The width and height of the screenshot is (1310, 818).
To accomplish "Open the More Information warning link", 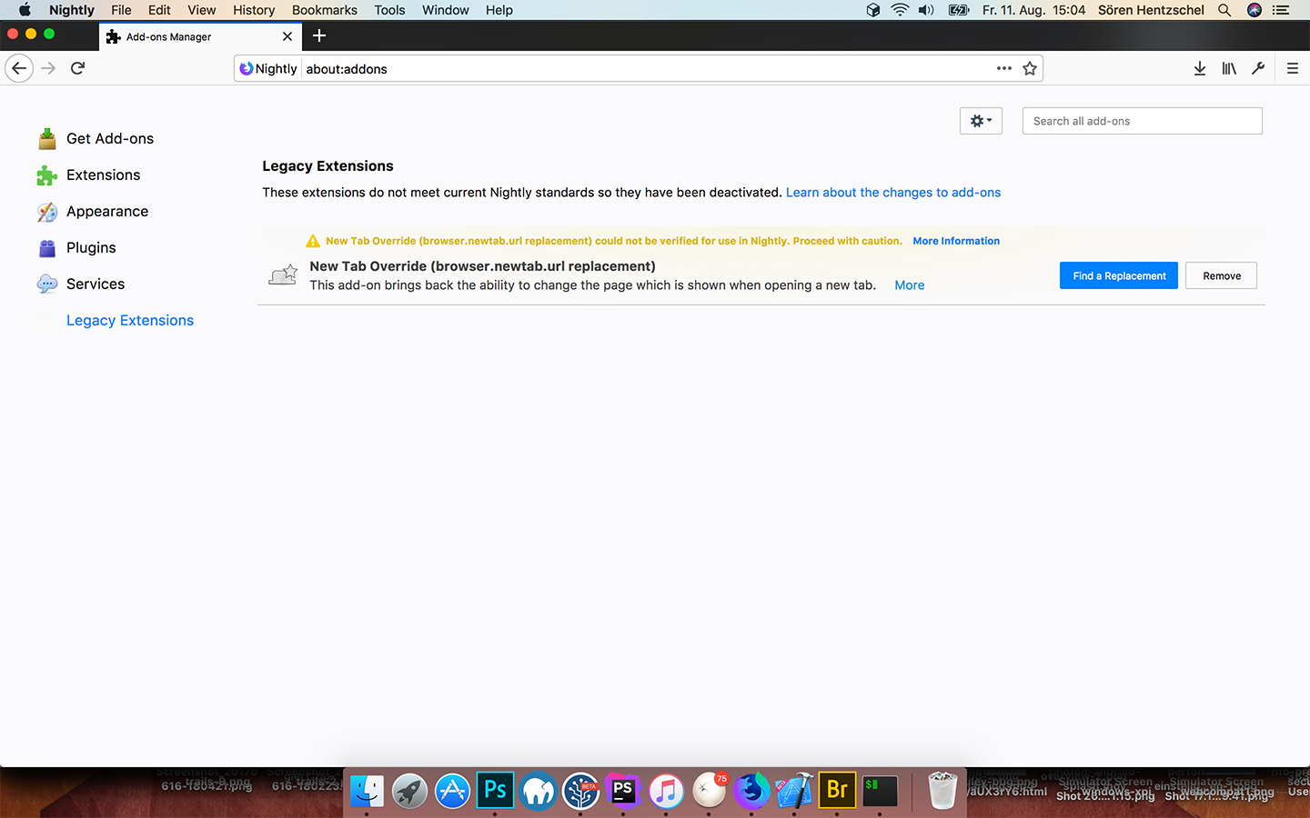I will (x=956, y=241).
